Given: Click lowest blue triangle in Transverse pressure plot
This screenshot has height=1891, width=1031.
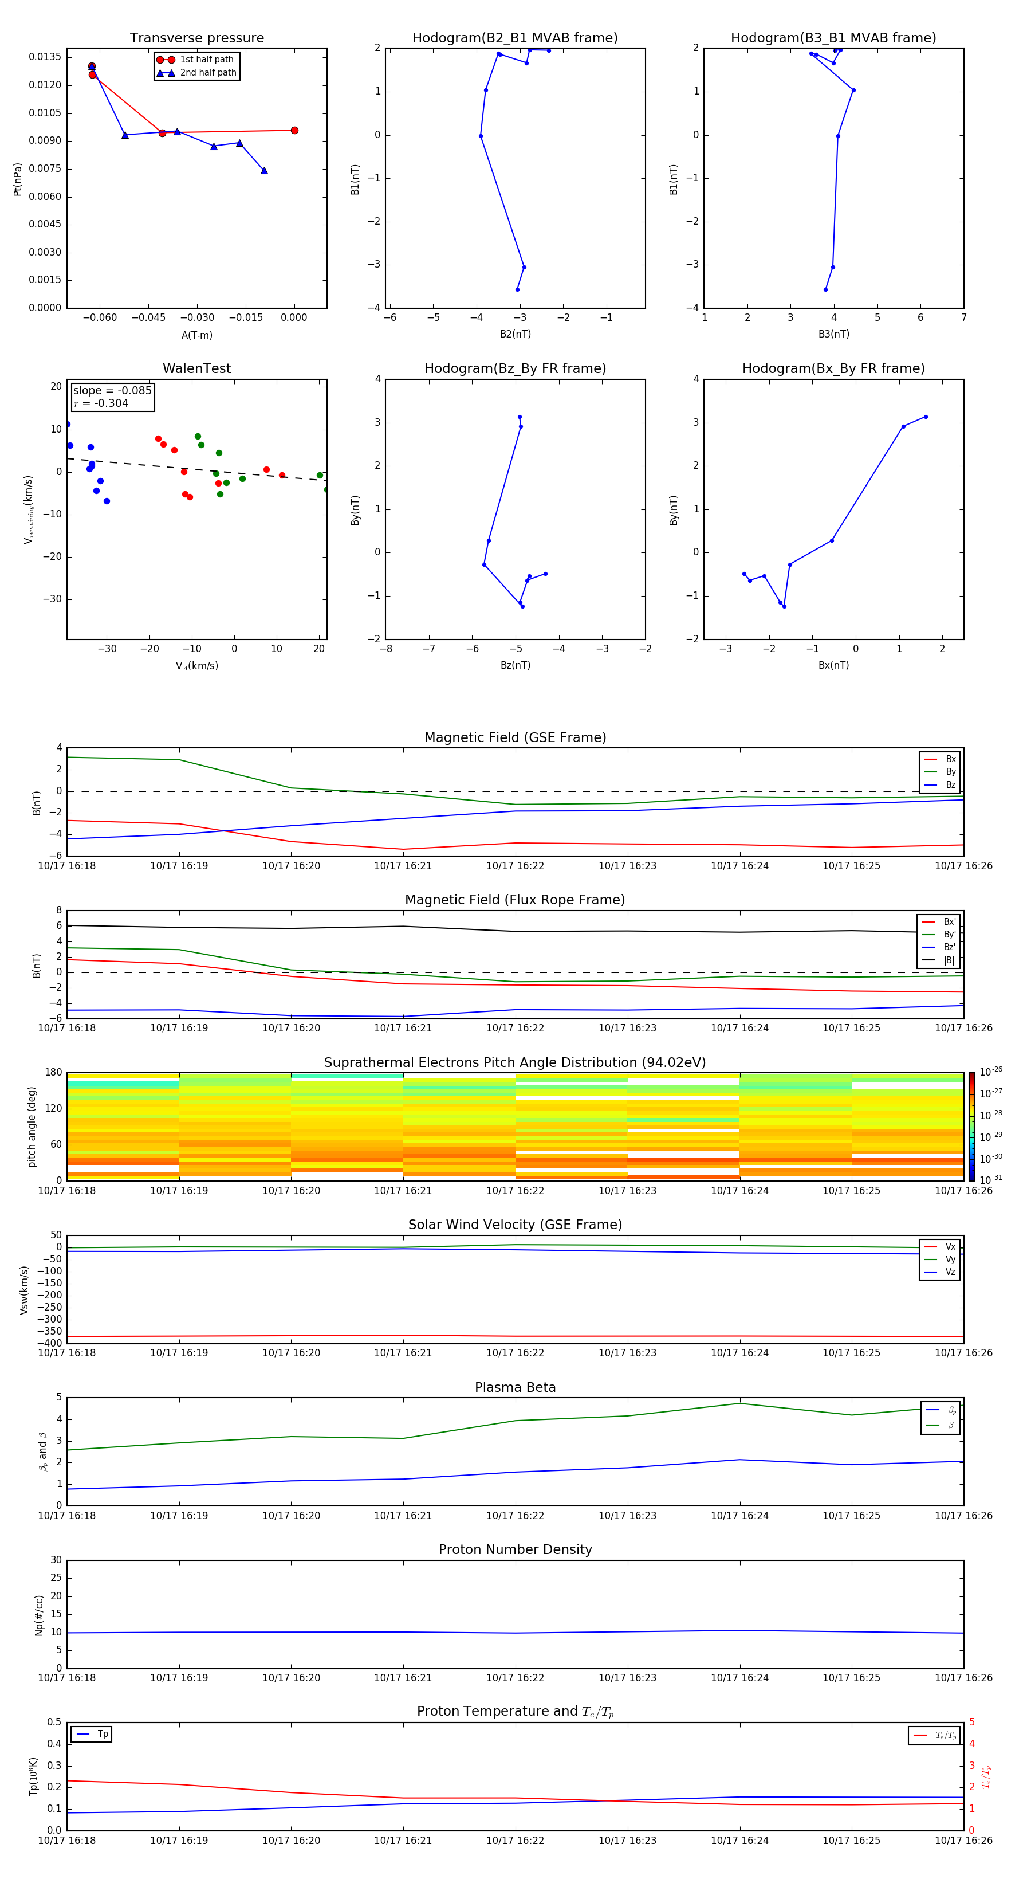Looking at the screenshot, I should pos(264,170).
